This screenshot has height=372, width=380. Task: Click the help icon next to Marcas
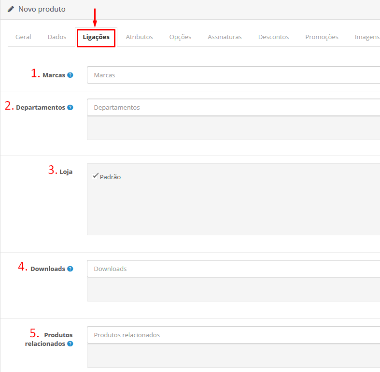pyautogui.click(x=70, y=75)
